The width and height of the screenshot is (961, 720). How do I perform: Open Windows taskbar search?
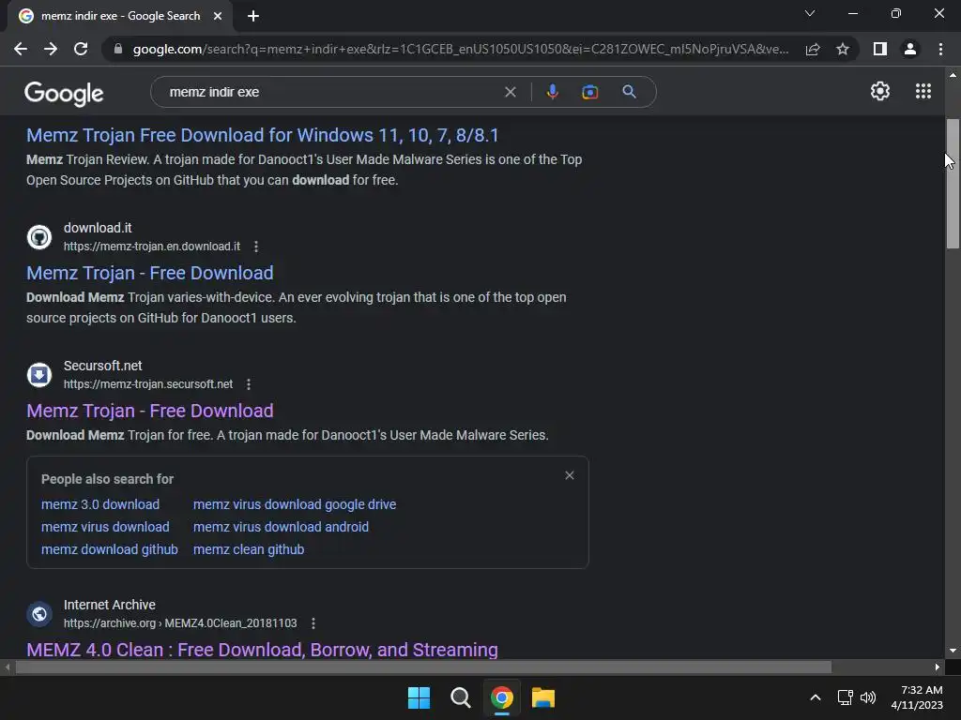pyautogui.click(x=460, y=697)
